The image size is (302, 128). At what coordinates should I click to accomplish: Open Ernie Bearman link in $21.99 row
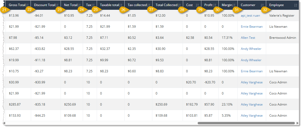tap(252, 27)
